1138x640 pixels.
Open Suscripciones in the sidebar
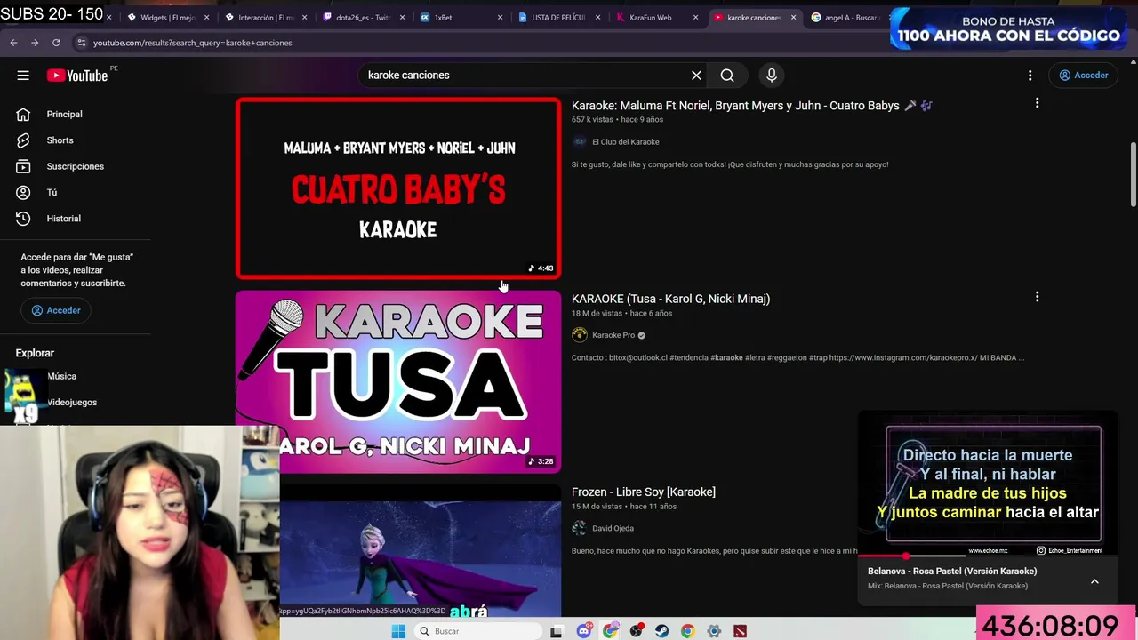75,166
